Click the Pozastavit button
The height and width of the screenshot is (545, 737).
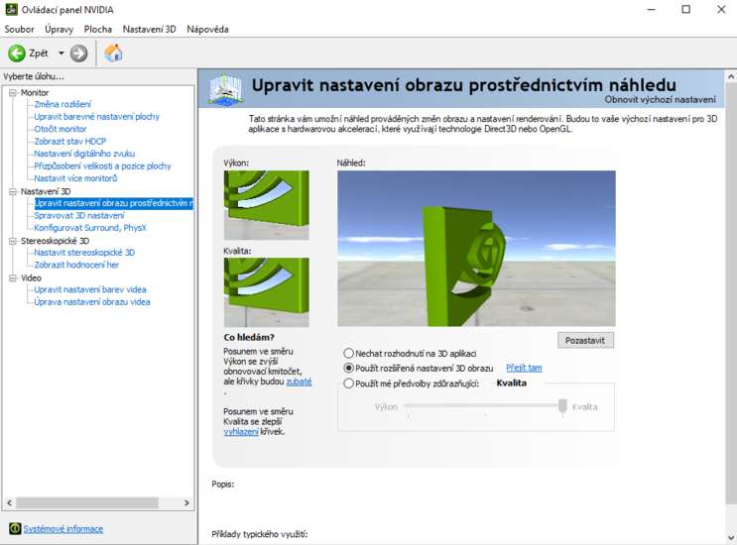585,340
